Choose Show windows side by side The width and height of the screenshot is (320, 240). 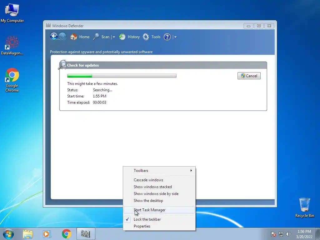pyautogui.click(x=159, y=194)
